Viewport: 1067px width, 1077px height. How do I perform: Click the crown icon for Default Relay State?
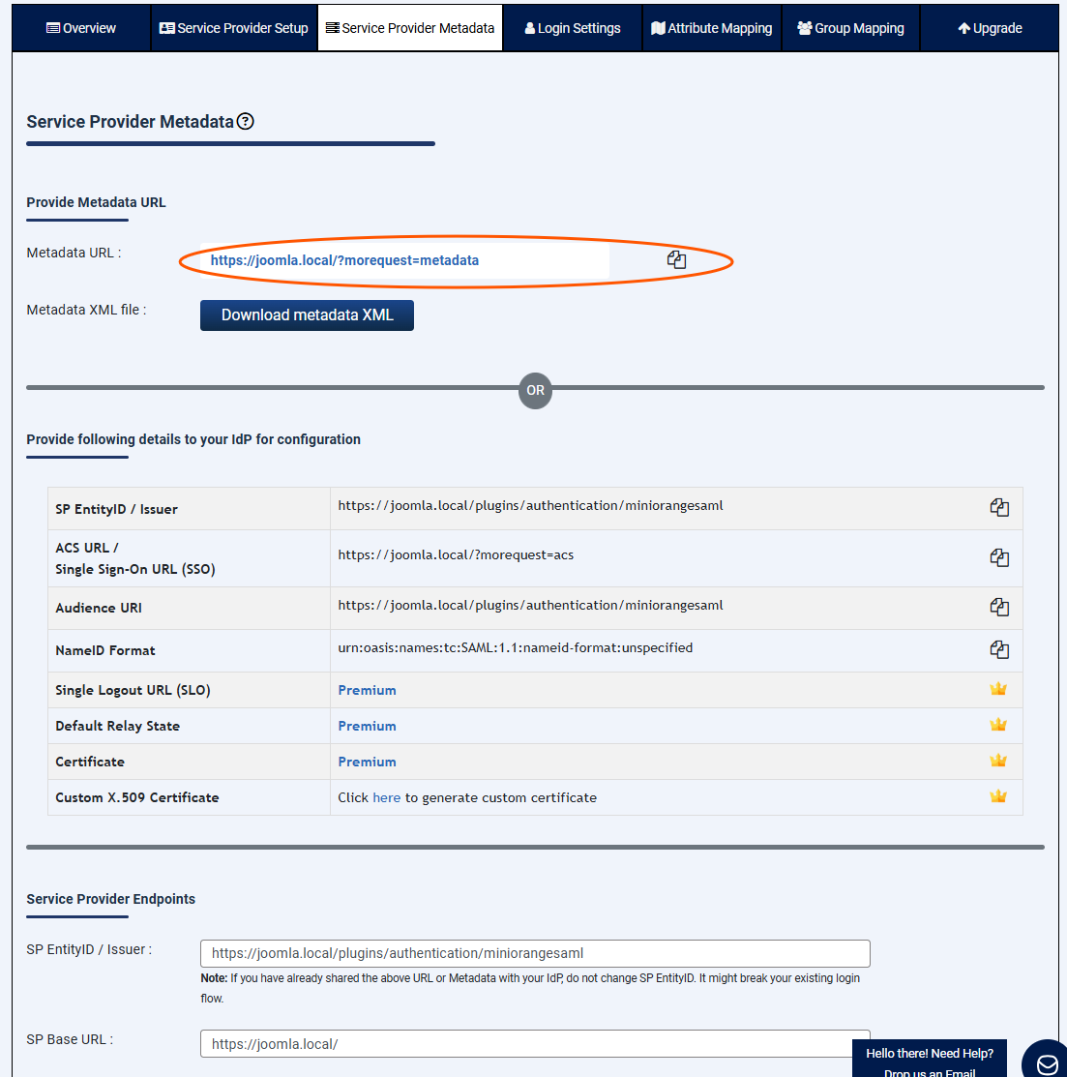pos(998,725)
